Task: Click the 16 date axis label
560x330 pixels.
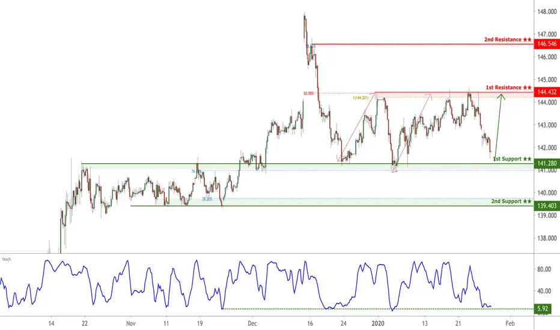Action: tap(310, 323)
